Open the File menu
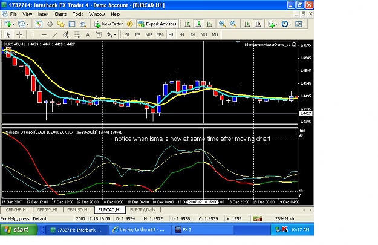The height and width of the screenshot is (245, 378). click(13, 14)
